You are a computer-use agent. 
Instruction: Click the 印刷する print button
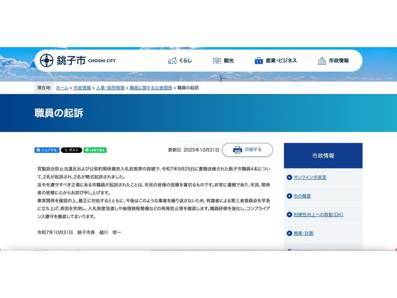[248, 149]
